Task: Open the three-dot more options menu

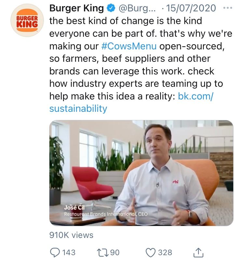Action: click(x=227, y=8)
